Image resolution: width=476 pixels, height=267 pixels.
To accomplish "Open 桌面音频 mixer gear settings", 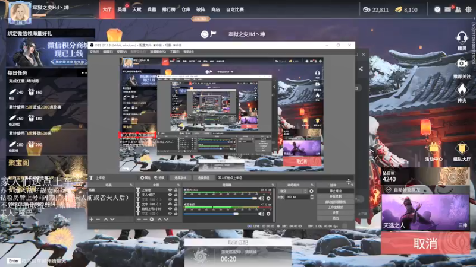I will click(268, 214).
